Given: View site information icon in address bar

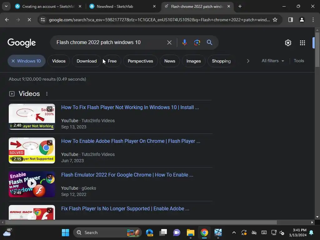Looking at the screenshot, I should (x=43, y=20).
